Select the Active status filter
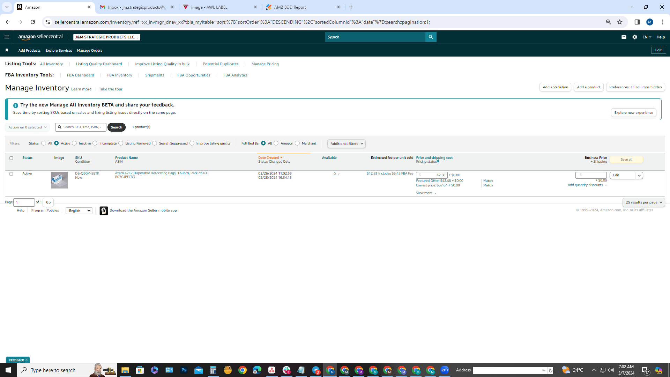Screen dimensions: 670x377 click(56, 143)
